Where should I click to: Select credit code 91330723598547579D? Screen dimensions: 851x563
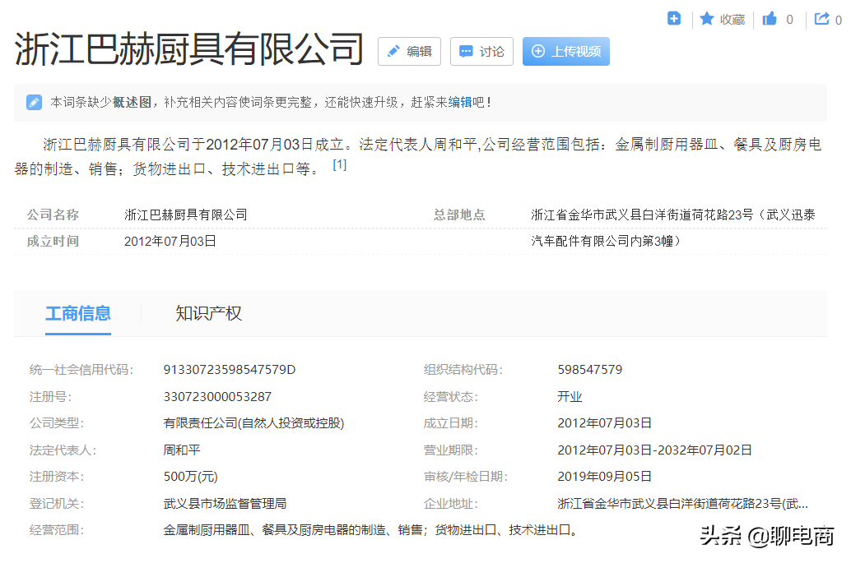point(229,370)
